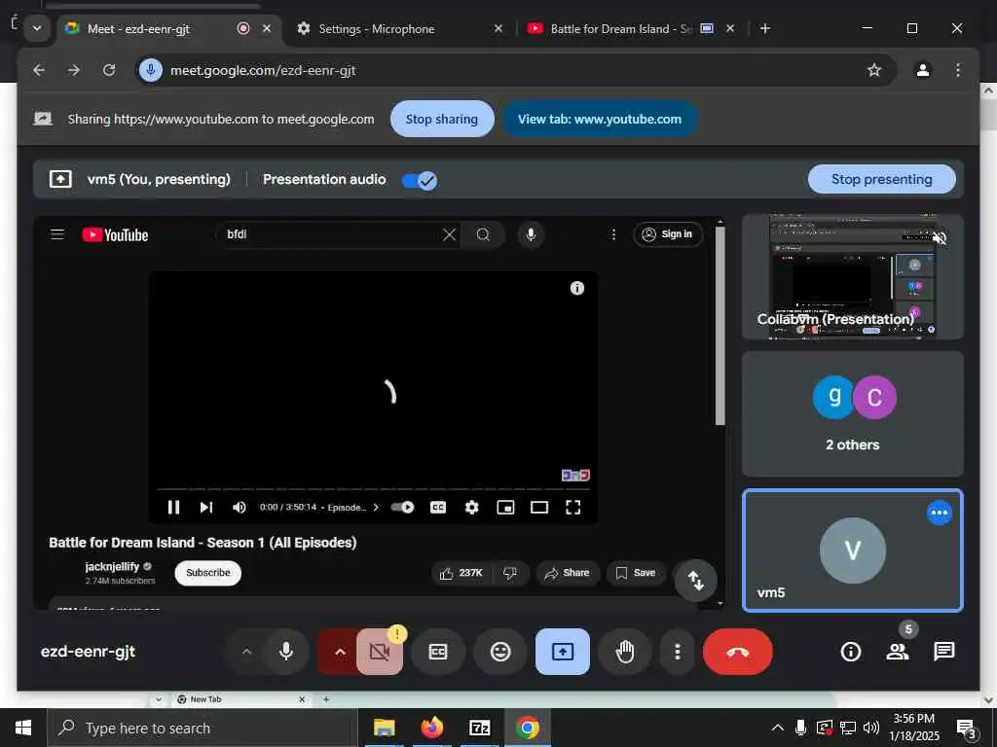Open Chrome three-dot menu
This screenshot has height=747, width=997.
point(958,70)
